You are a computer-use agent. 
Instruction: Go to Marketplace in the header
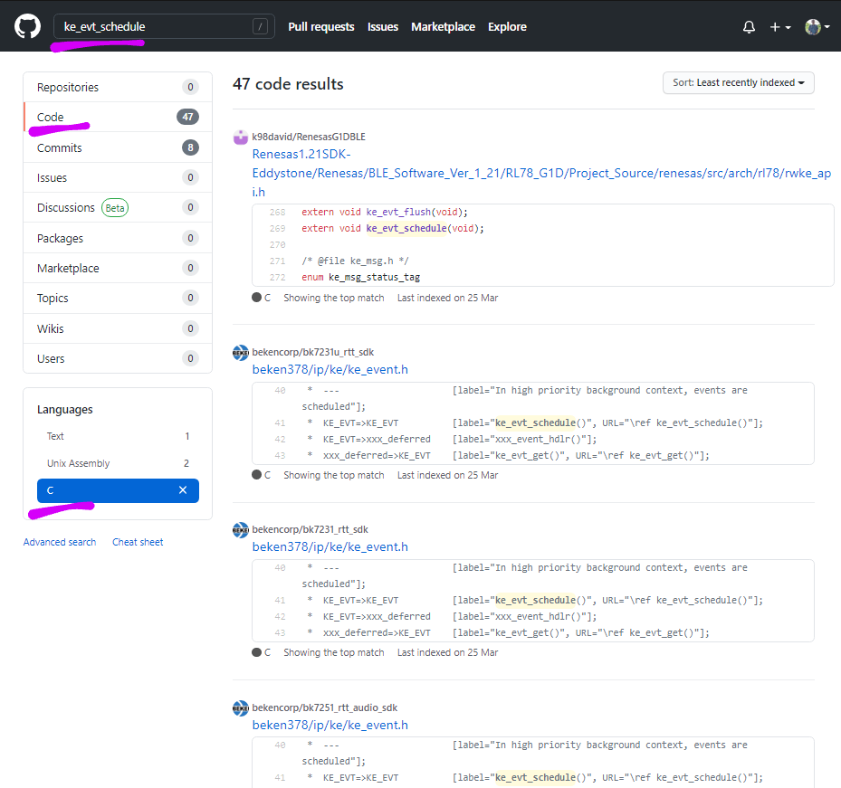pos(443,27)
